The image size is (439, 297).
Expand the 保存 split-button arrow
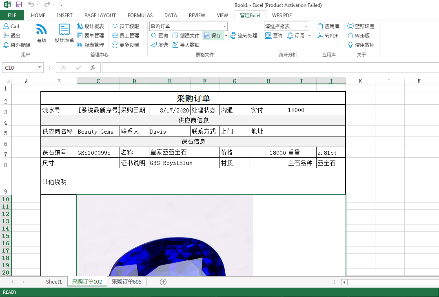pyautogui.click(x=226, y=35)
